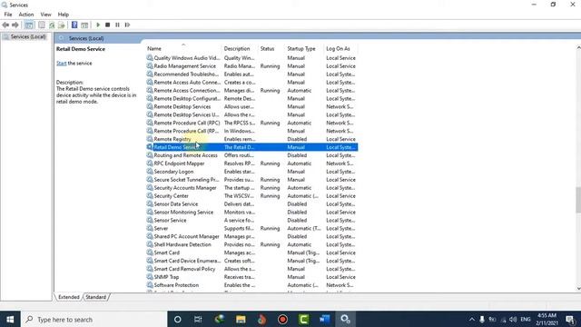Open the File menu

[x=8, y=15]
